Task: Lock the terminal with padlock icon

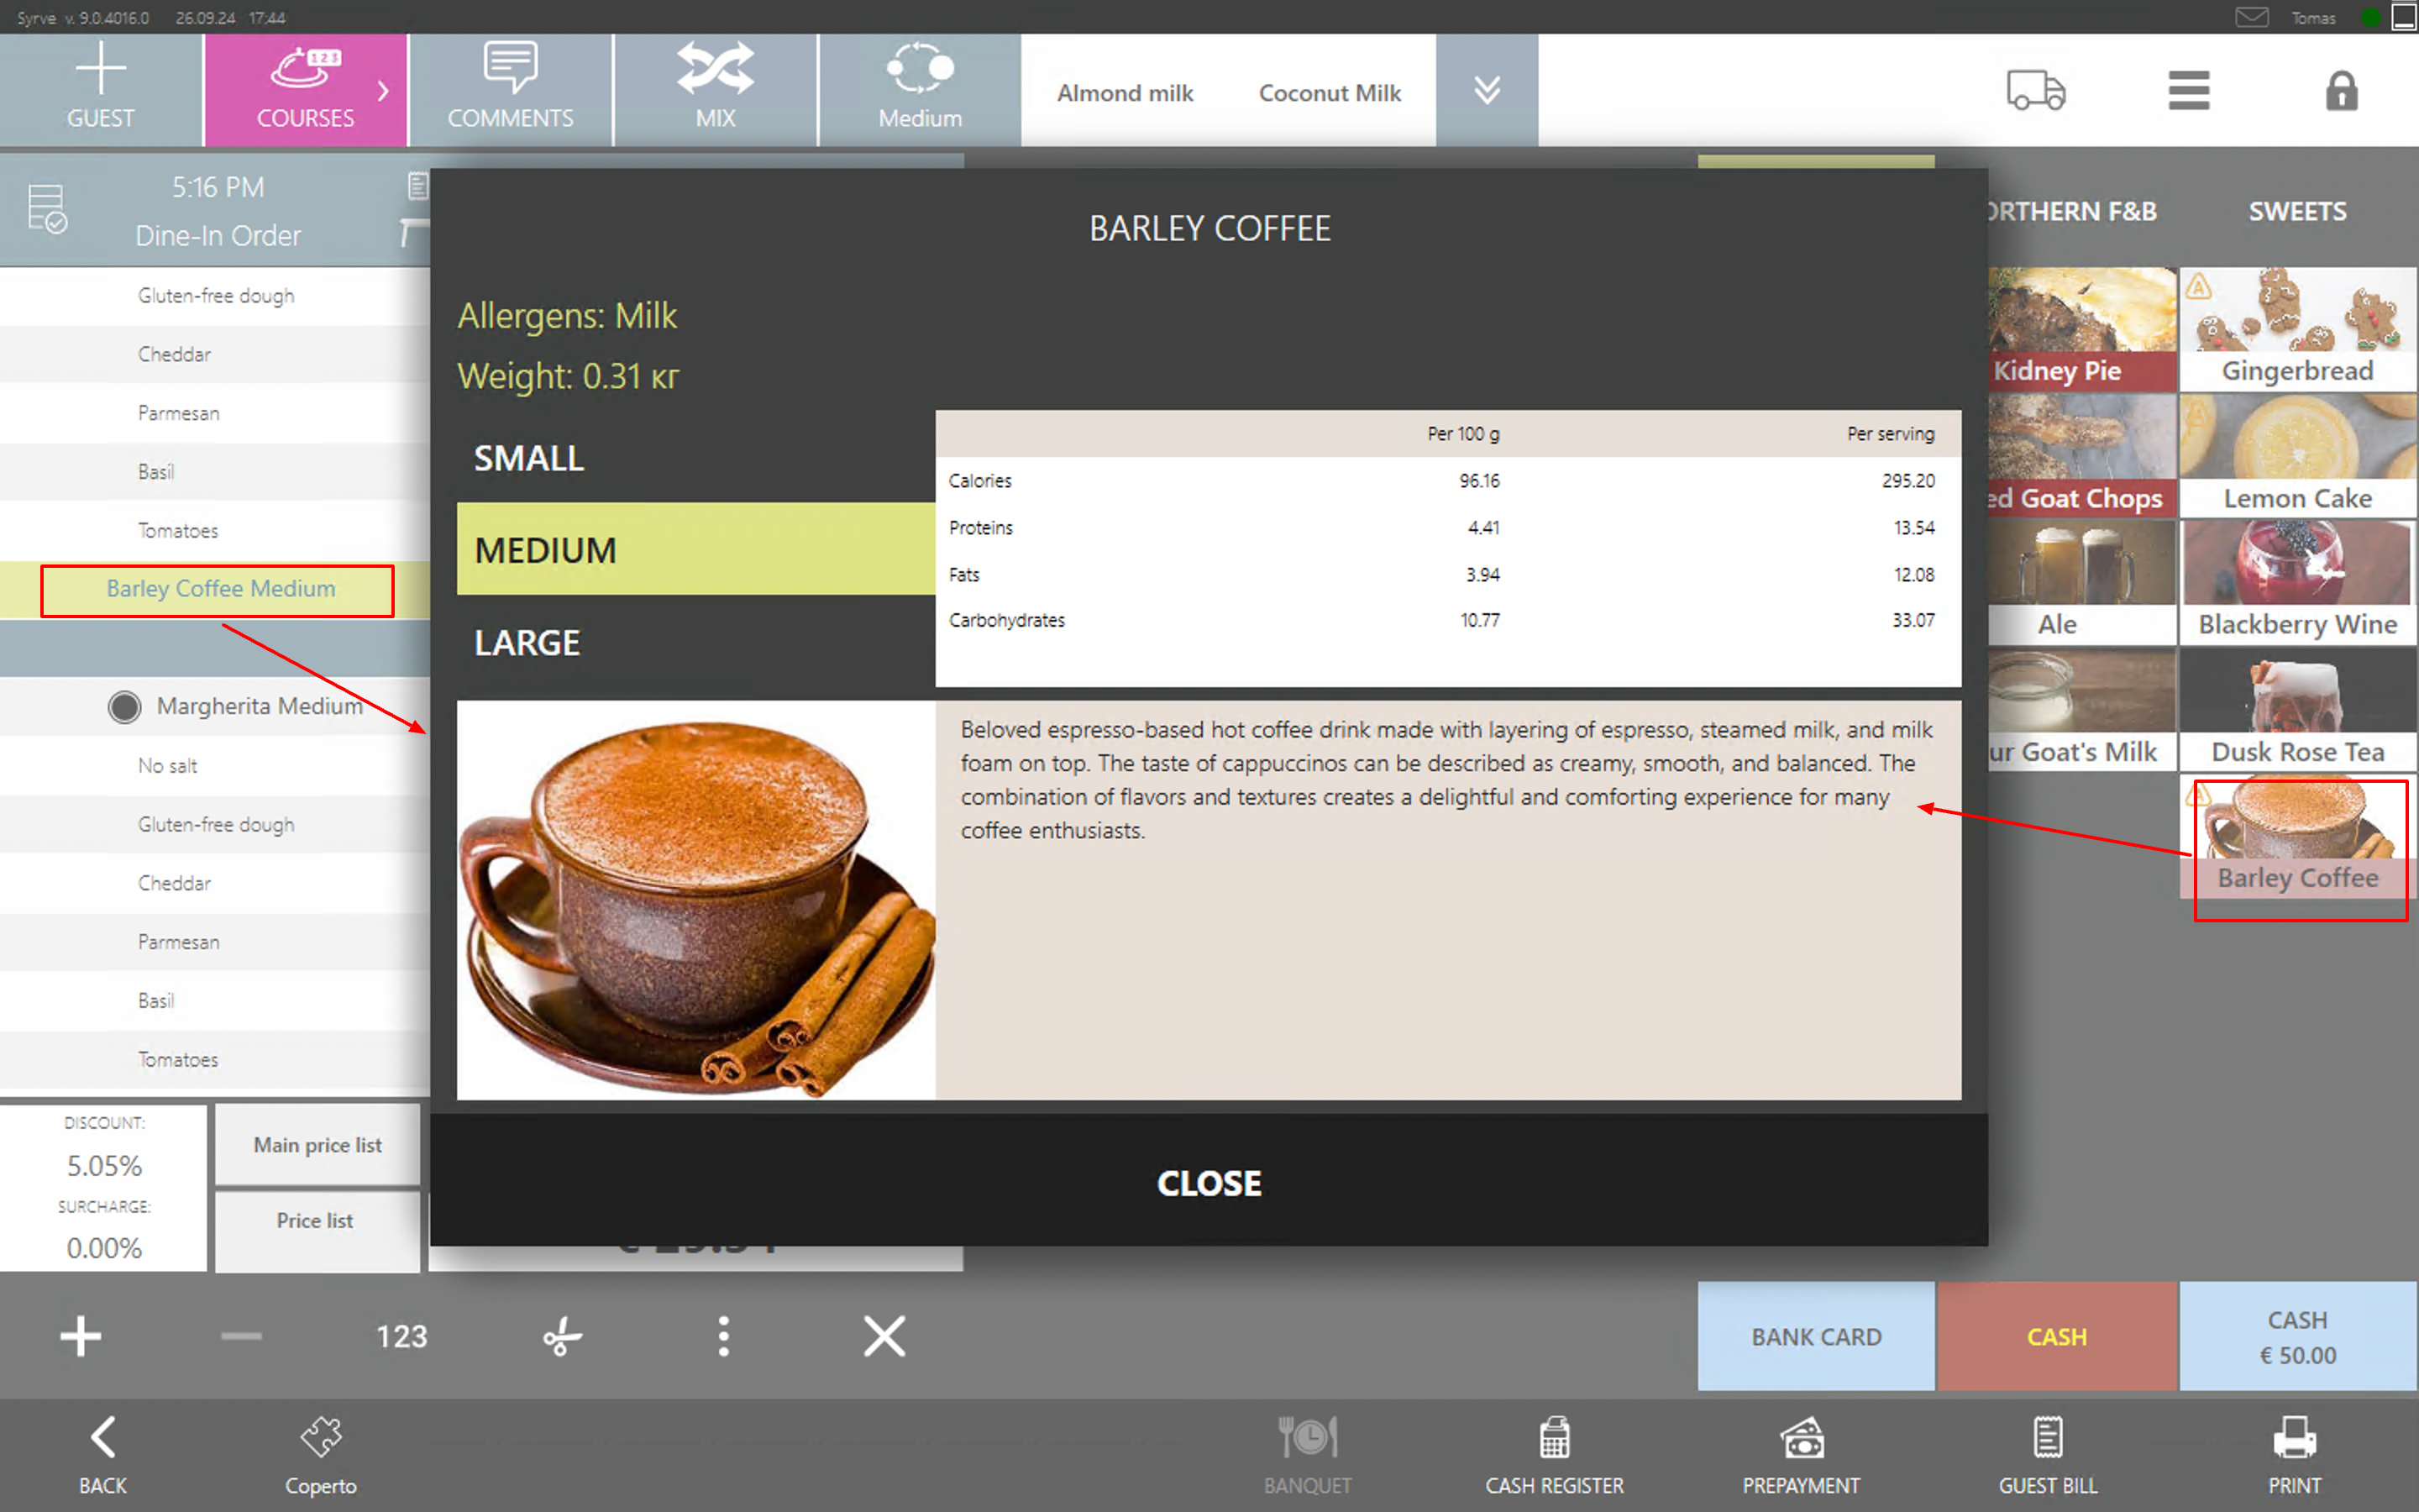Action: (x=2341, y=91)
